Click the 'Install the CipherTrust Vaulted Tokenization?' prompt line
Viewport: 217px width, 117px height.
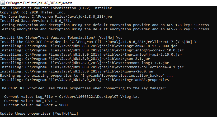click(61, 38)
